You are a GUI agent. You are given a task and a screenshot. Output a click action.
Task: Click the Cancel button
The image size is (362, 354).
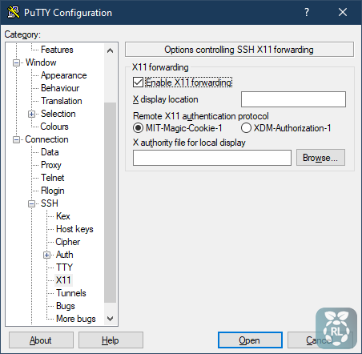[320, 340]
